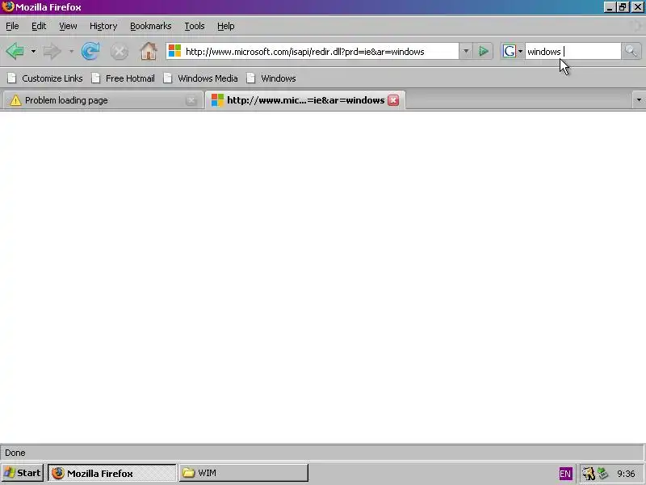The height and width of the screenshot is (485, 646).
Task: Click the network tray icon next to the clock
Action: [602, 474]
